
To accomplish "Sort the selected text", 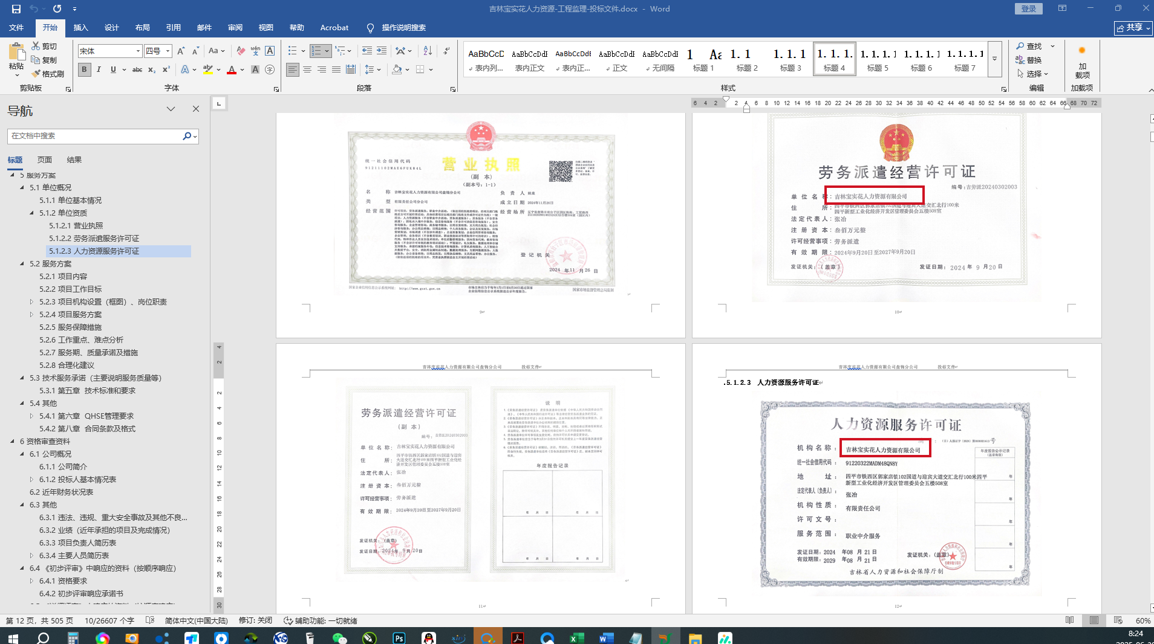I will point(428,51).
